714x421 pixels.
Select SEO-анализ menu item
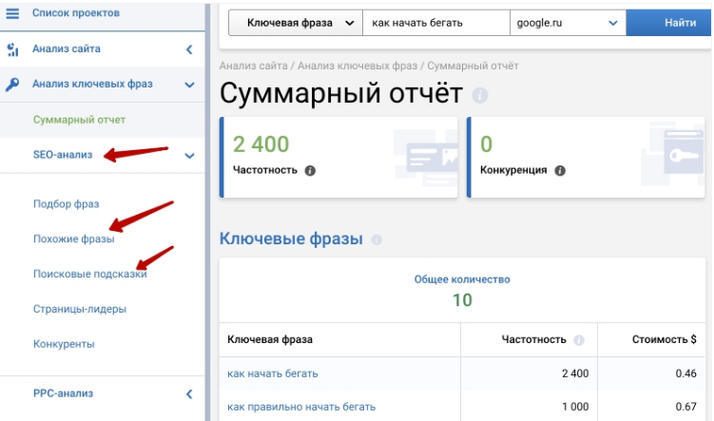pos(63,155)
